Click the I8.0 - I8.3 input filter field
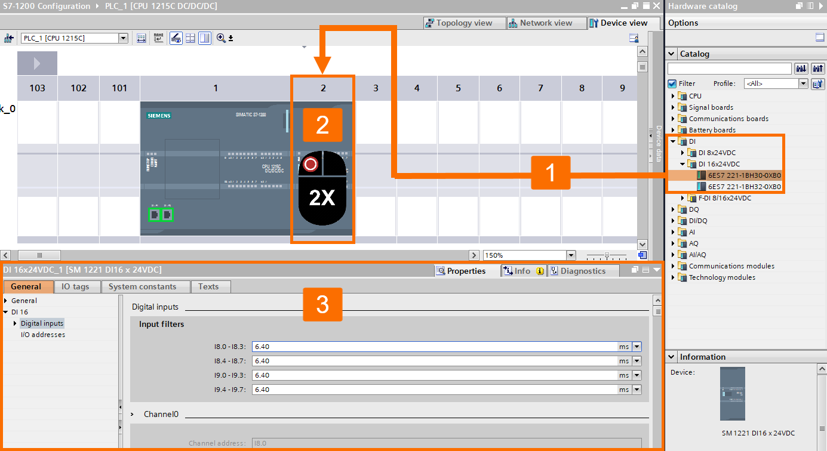 [x=434, y=347]
